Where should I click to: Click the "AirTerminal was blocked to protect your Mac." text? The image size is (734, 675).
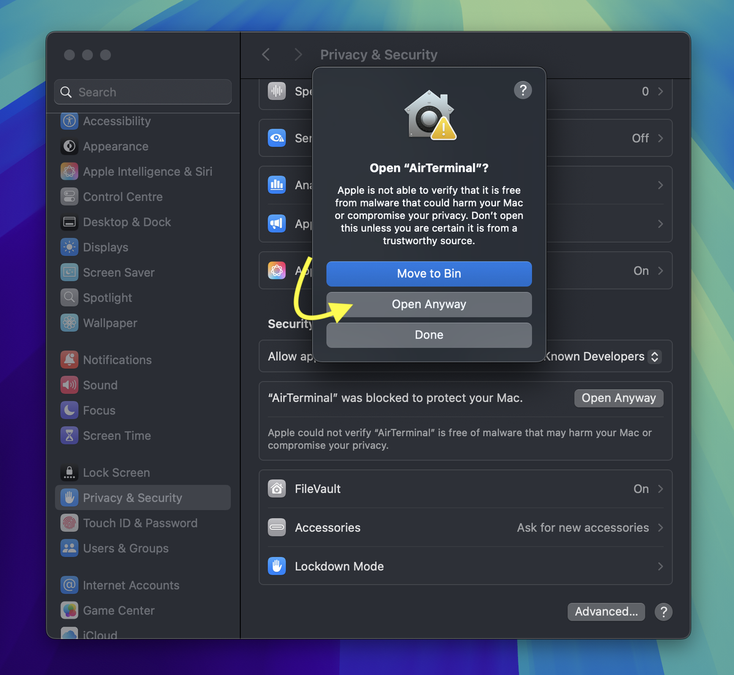click(x=395, y=398)
